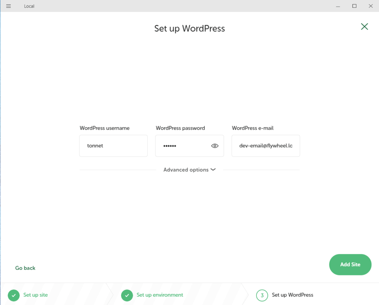Click the Set up environment checkmark icon

(127, 295)
